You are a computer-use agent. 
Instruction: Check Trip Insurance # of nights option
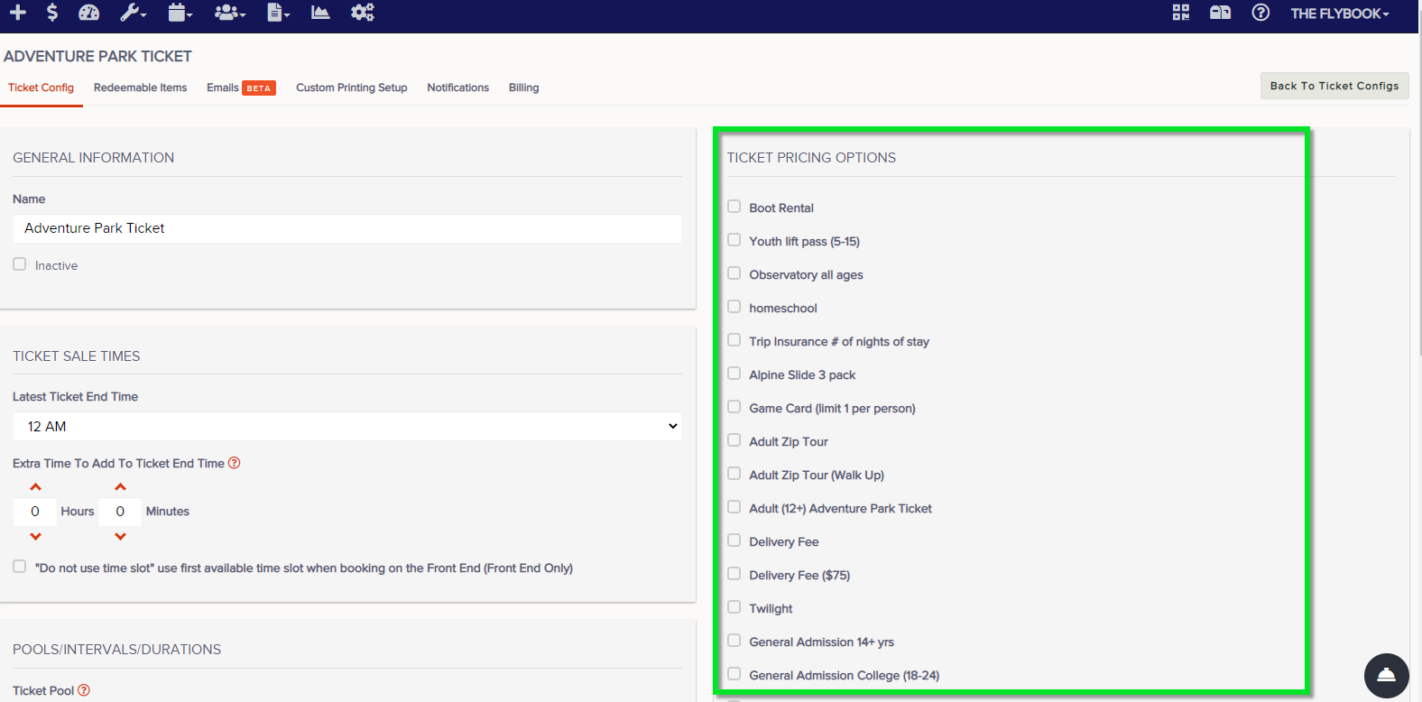(x=734, y=340)
